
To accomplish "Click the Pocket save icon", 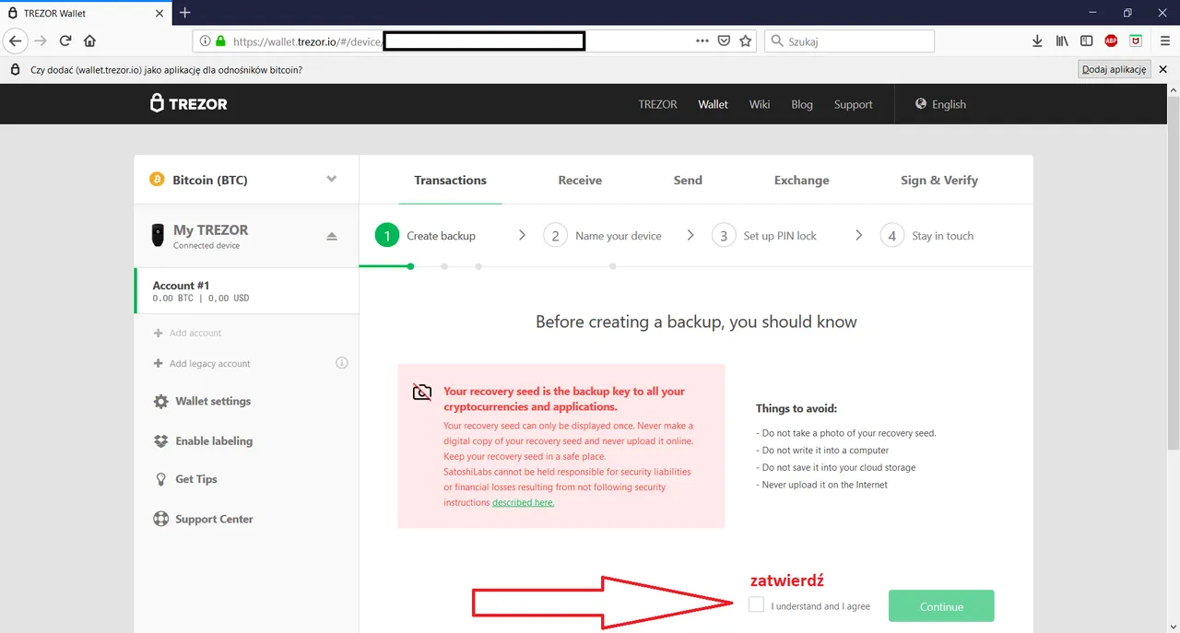I will click(725, 41).
